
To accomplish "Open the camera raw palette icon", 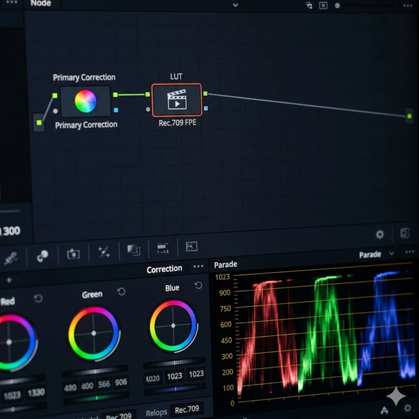I will (x=73, y=254).
